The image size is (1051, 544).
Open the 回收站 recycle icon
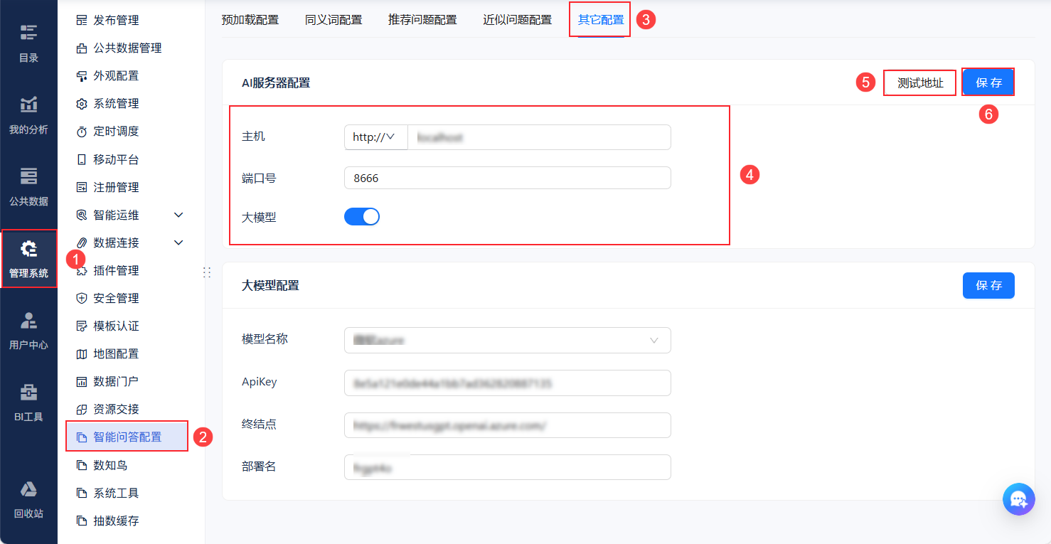[28, 489]
